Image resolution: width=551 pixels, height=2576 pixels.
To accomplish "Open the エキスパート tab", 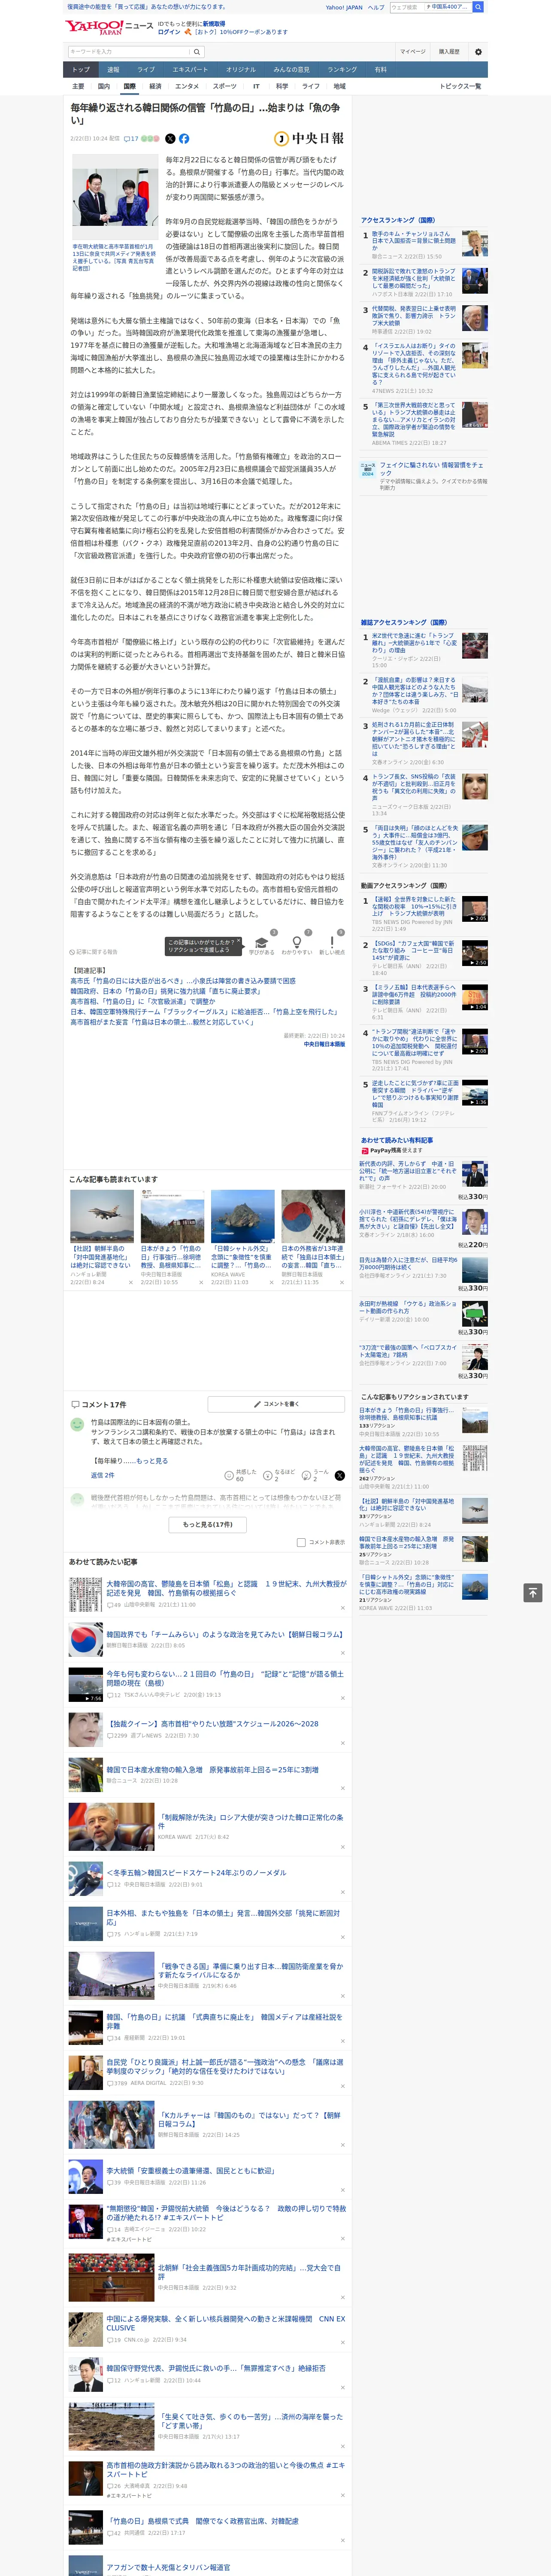I will point(190,70).
